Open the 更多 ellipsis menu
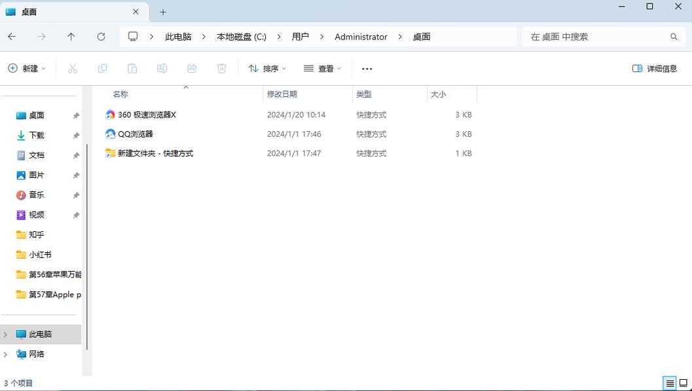This screenshot has height=391, width=692. tap(367, 68)
